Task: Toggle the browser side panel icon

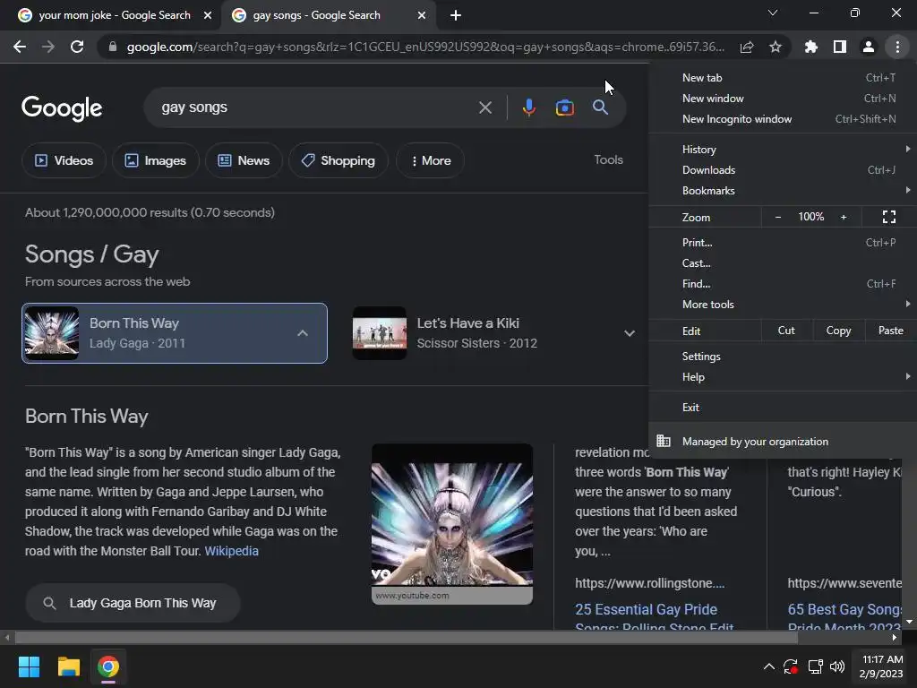Action: (x=840, y=47)
